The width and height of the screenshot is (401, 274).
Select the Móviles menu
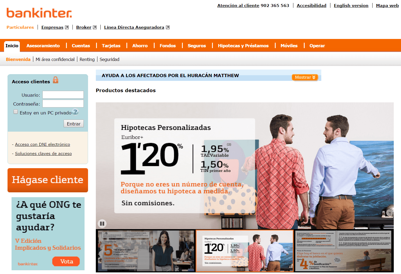click(289, 46)
